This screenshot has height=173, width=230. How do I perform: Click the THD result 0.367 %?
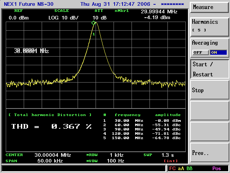click(71, 127)
